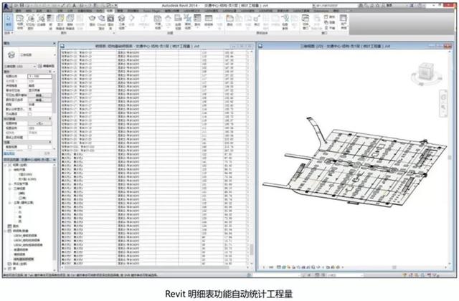Toggle the crop view checkbox in Properties
Viewport: 459px width, 301px height.
(30, 147)
